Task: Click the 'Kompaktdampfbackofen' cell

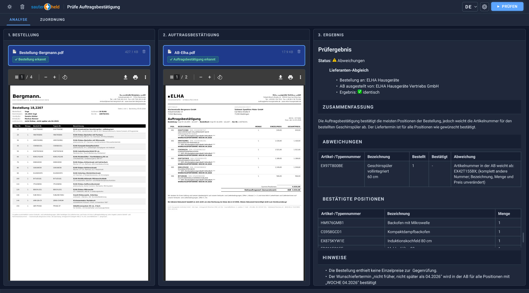Action: (x=440, y=232)
